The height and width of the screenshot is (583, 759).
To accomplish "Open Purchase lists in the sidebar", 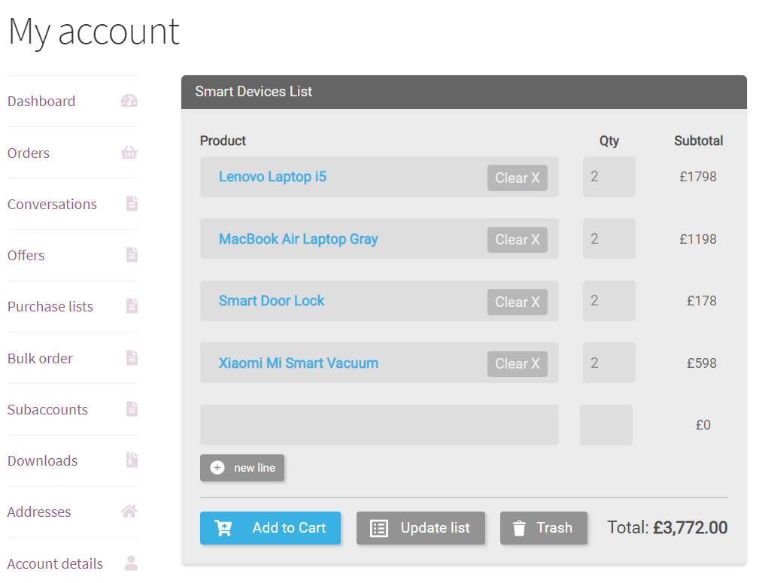I will tap(73, 306).
